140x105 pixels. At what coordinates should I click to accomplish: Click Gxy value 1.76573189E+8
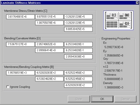[114, 63]
